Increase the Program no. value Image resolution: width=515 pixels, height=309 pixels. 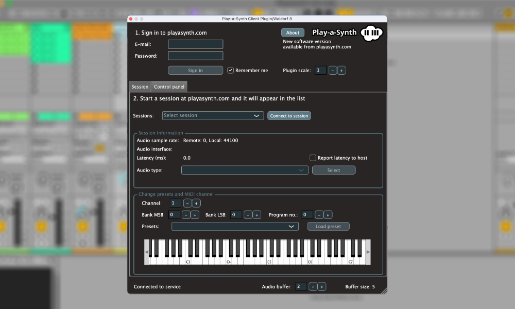[328, 215]
